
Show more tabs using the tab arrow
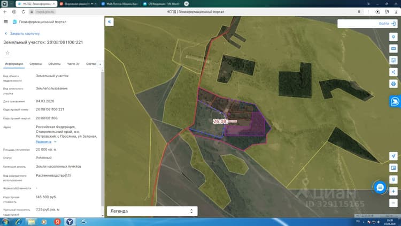(x=100, y=64)
